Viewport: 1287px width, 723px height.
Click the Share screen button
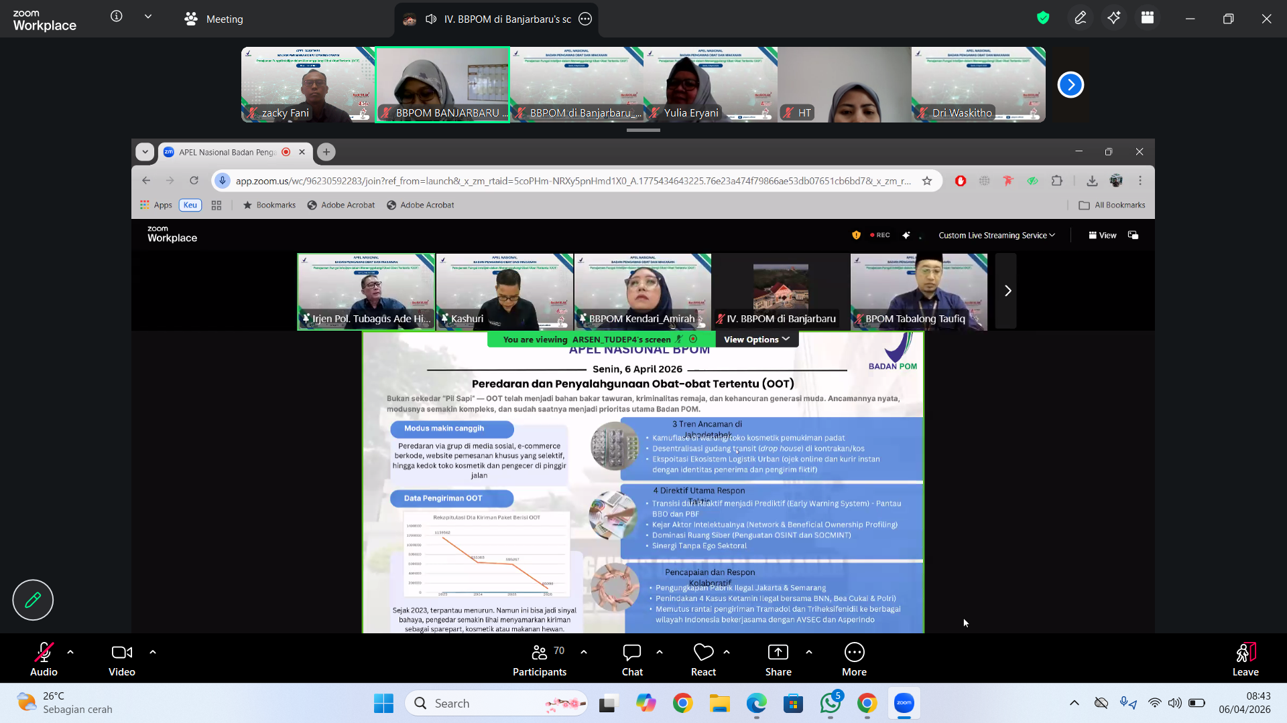(x=778, y=659)
